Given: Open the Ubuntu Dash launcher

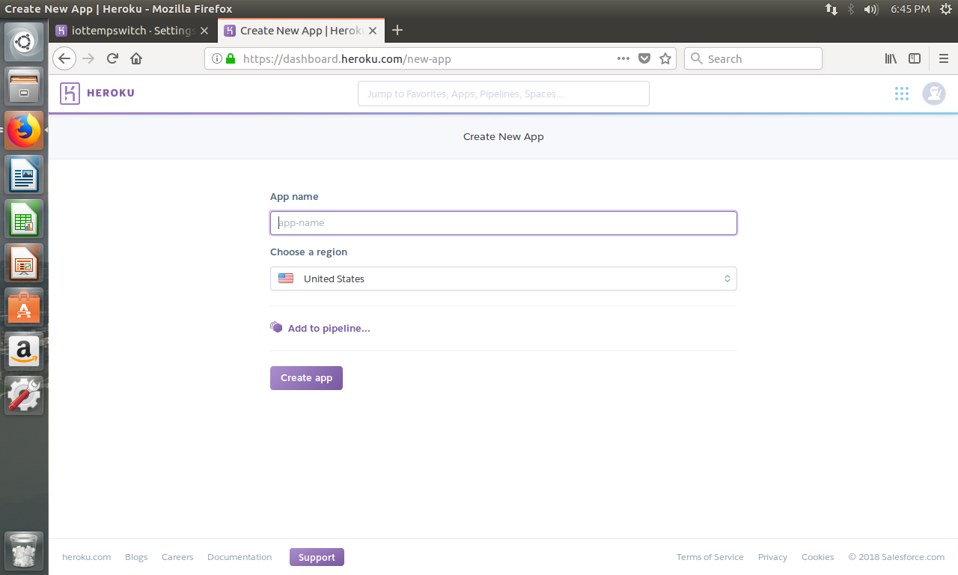Looking at the screenshot, I should coord(24,41).
